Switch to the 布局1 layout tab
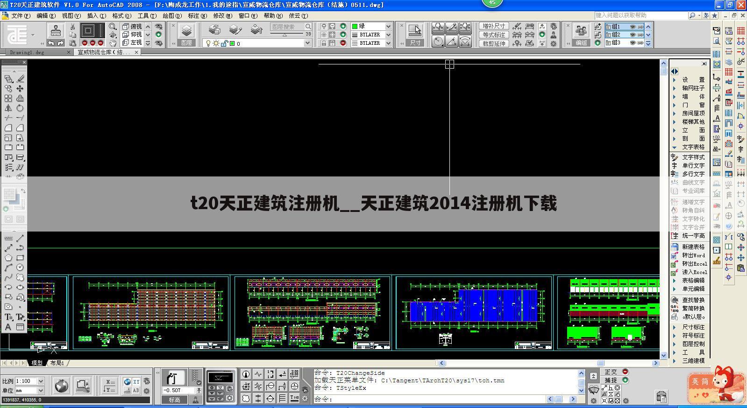 pyautogui.click(x=57, y=363)
